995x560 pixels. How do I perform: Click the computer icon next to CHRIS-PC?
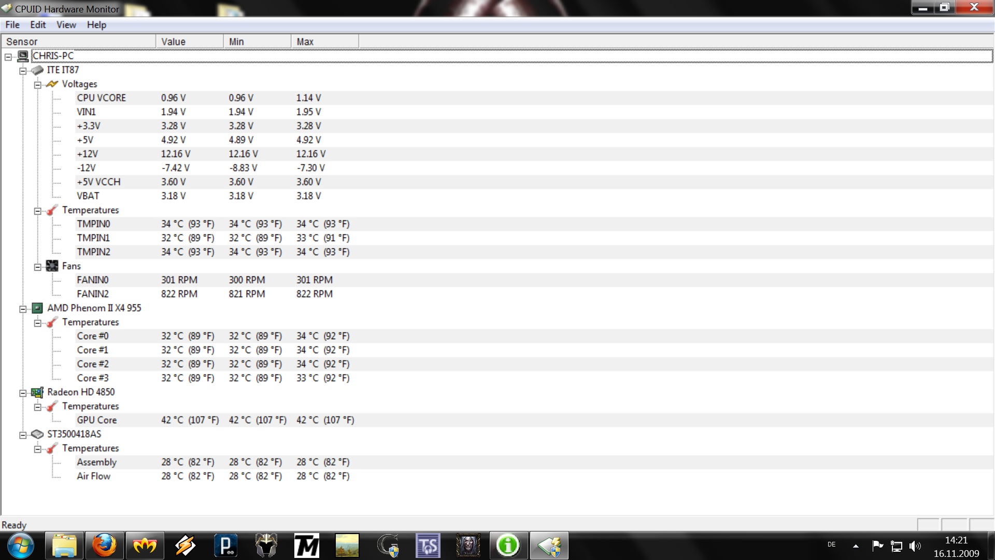[x=23, y=55]
